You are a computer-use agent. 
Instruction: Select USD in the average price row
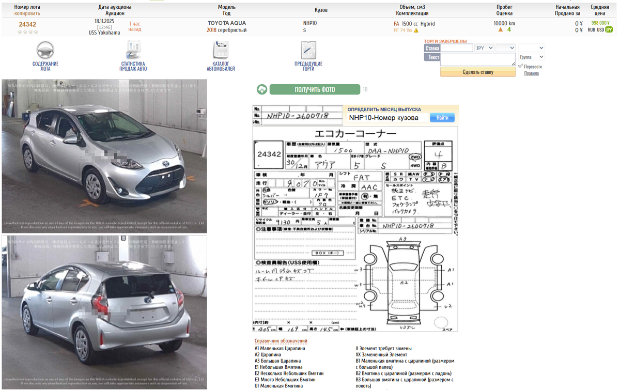pyautogui.click(x=600, y=29)
